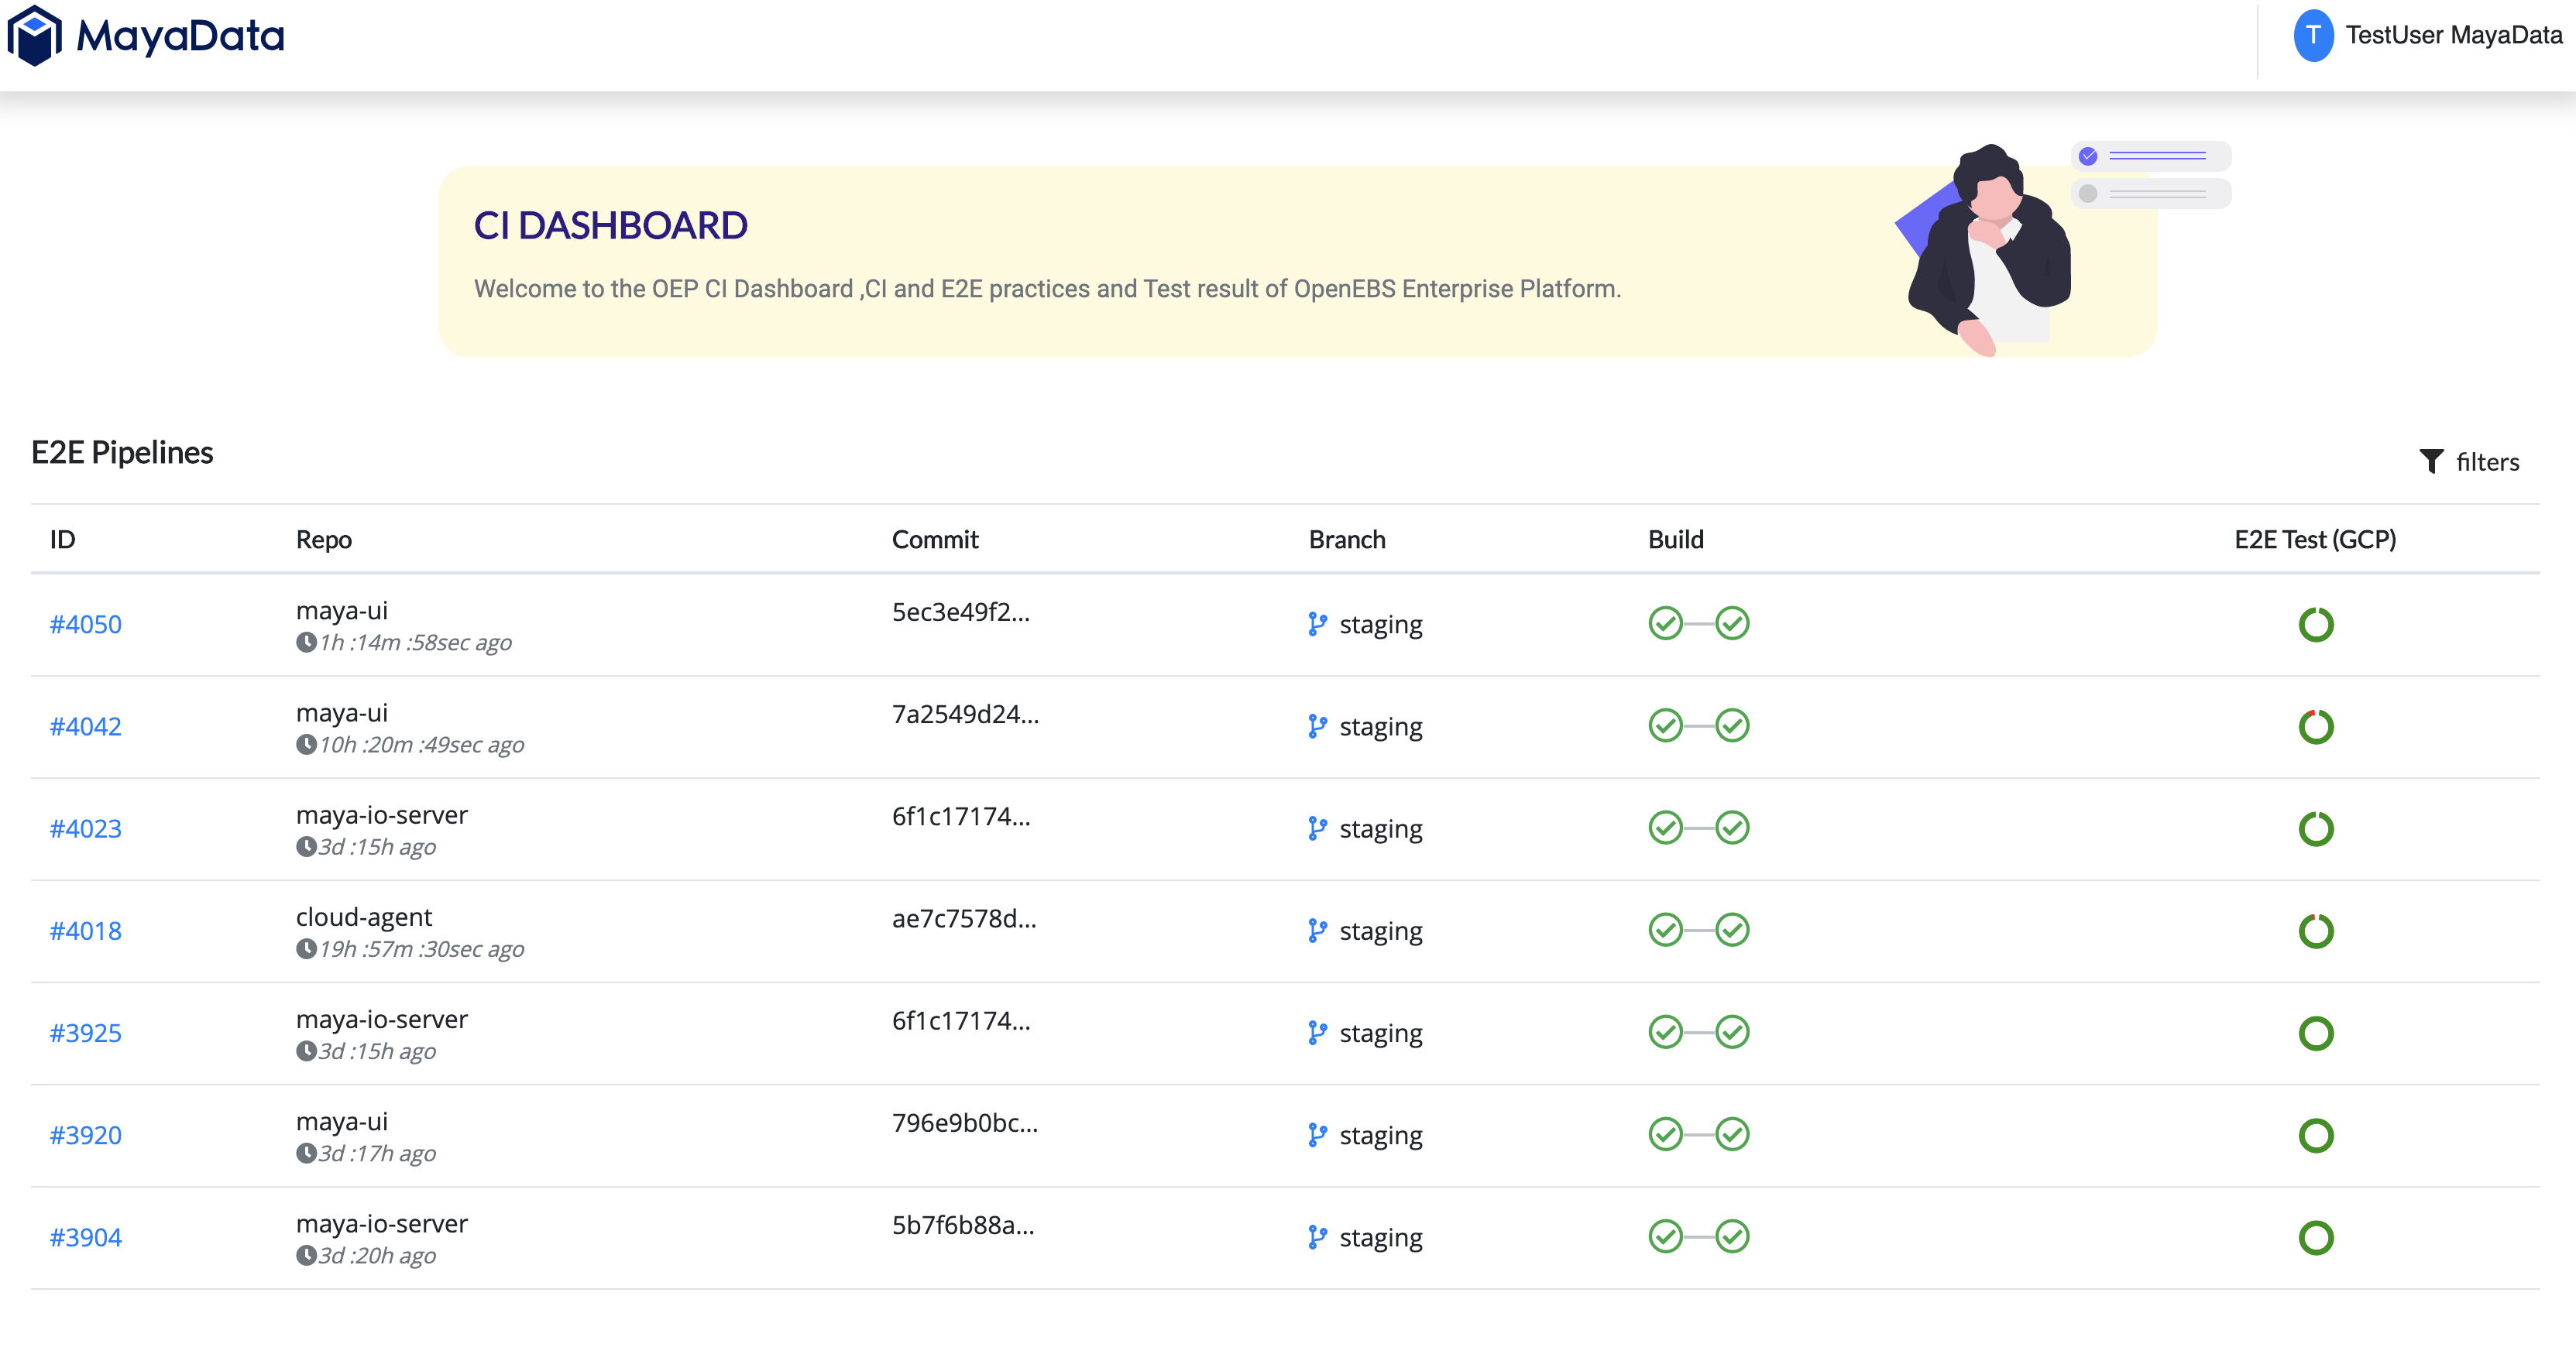Open first build stage check of #4018

(x=1665, y=929)
